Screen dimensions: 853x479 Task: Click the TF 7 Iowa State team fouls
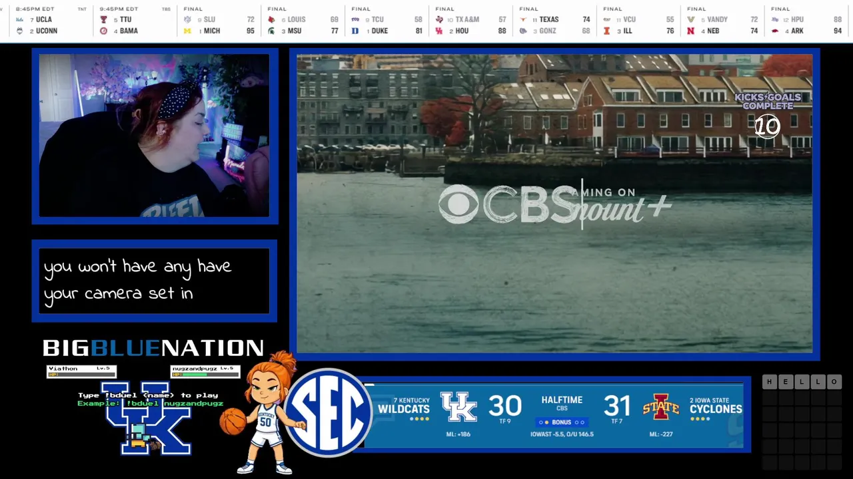click(617, 421)
